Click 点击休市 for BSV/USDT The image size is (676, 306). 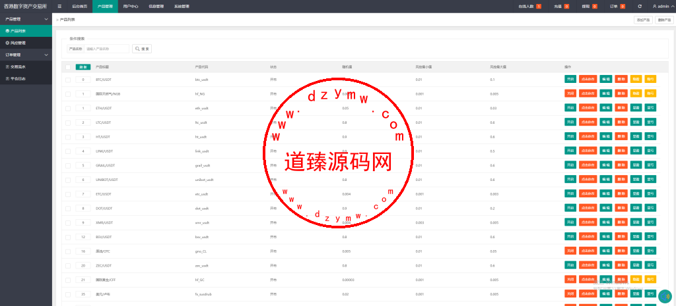[588, 236]
